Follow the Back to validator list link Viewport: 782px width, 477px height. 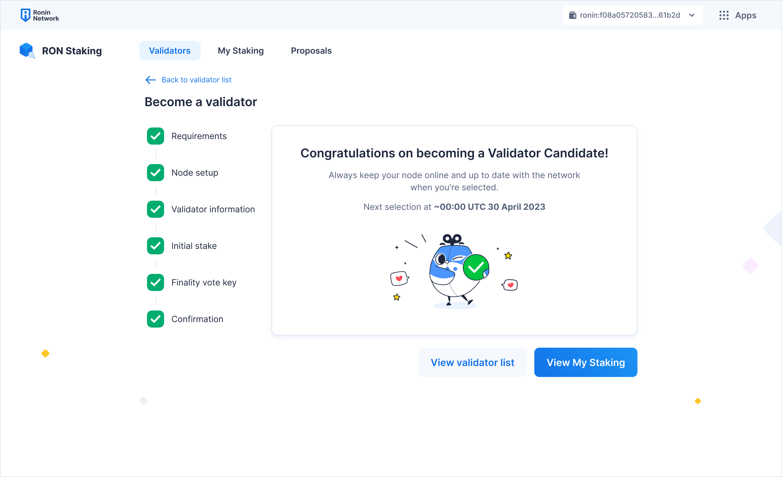pos(196,80)
